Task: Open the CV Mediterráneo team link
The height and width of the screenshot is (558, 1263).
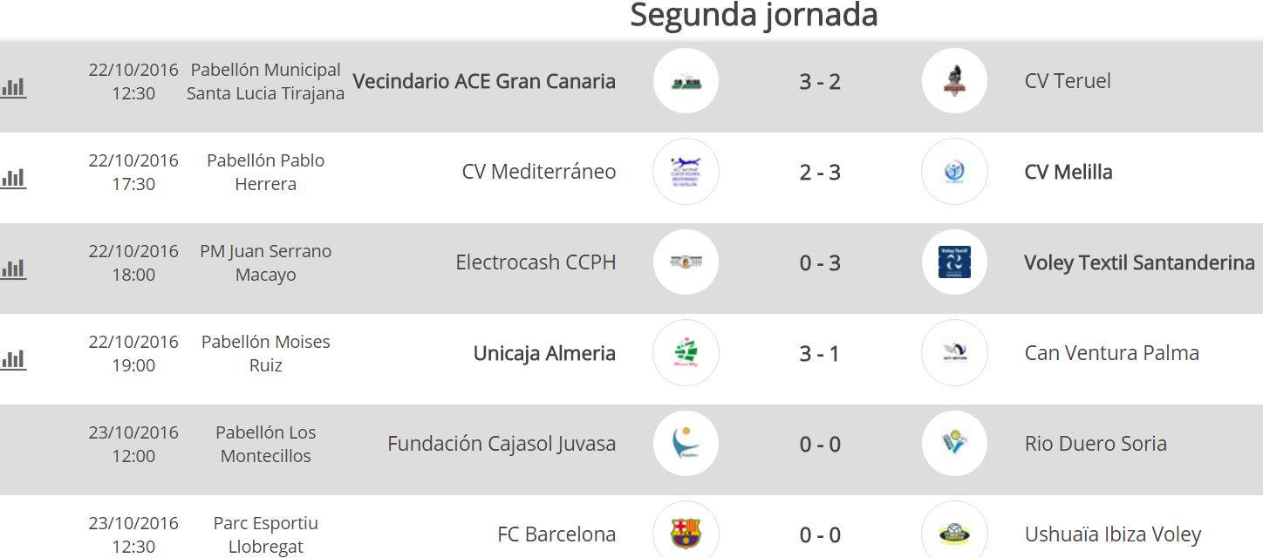Action: [538, 172]
